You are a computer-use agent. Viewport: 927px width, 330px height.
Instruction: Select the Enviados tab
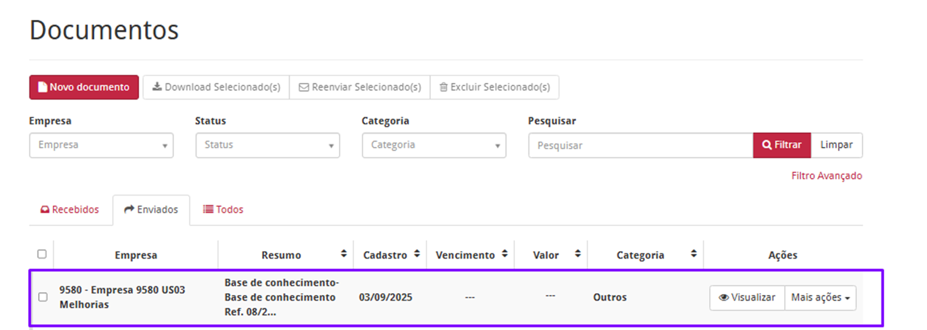151,209
